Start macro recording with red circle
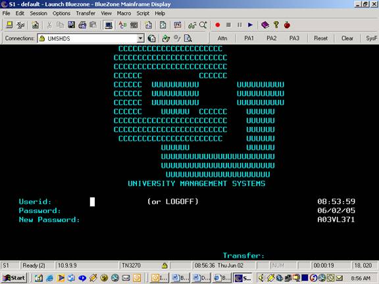379x284 pixels. click(x=218, y=25)
